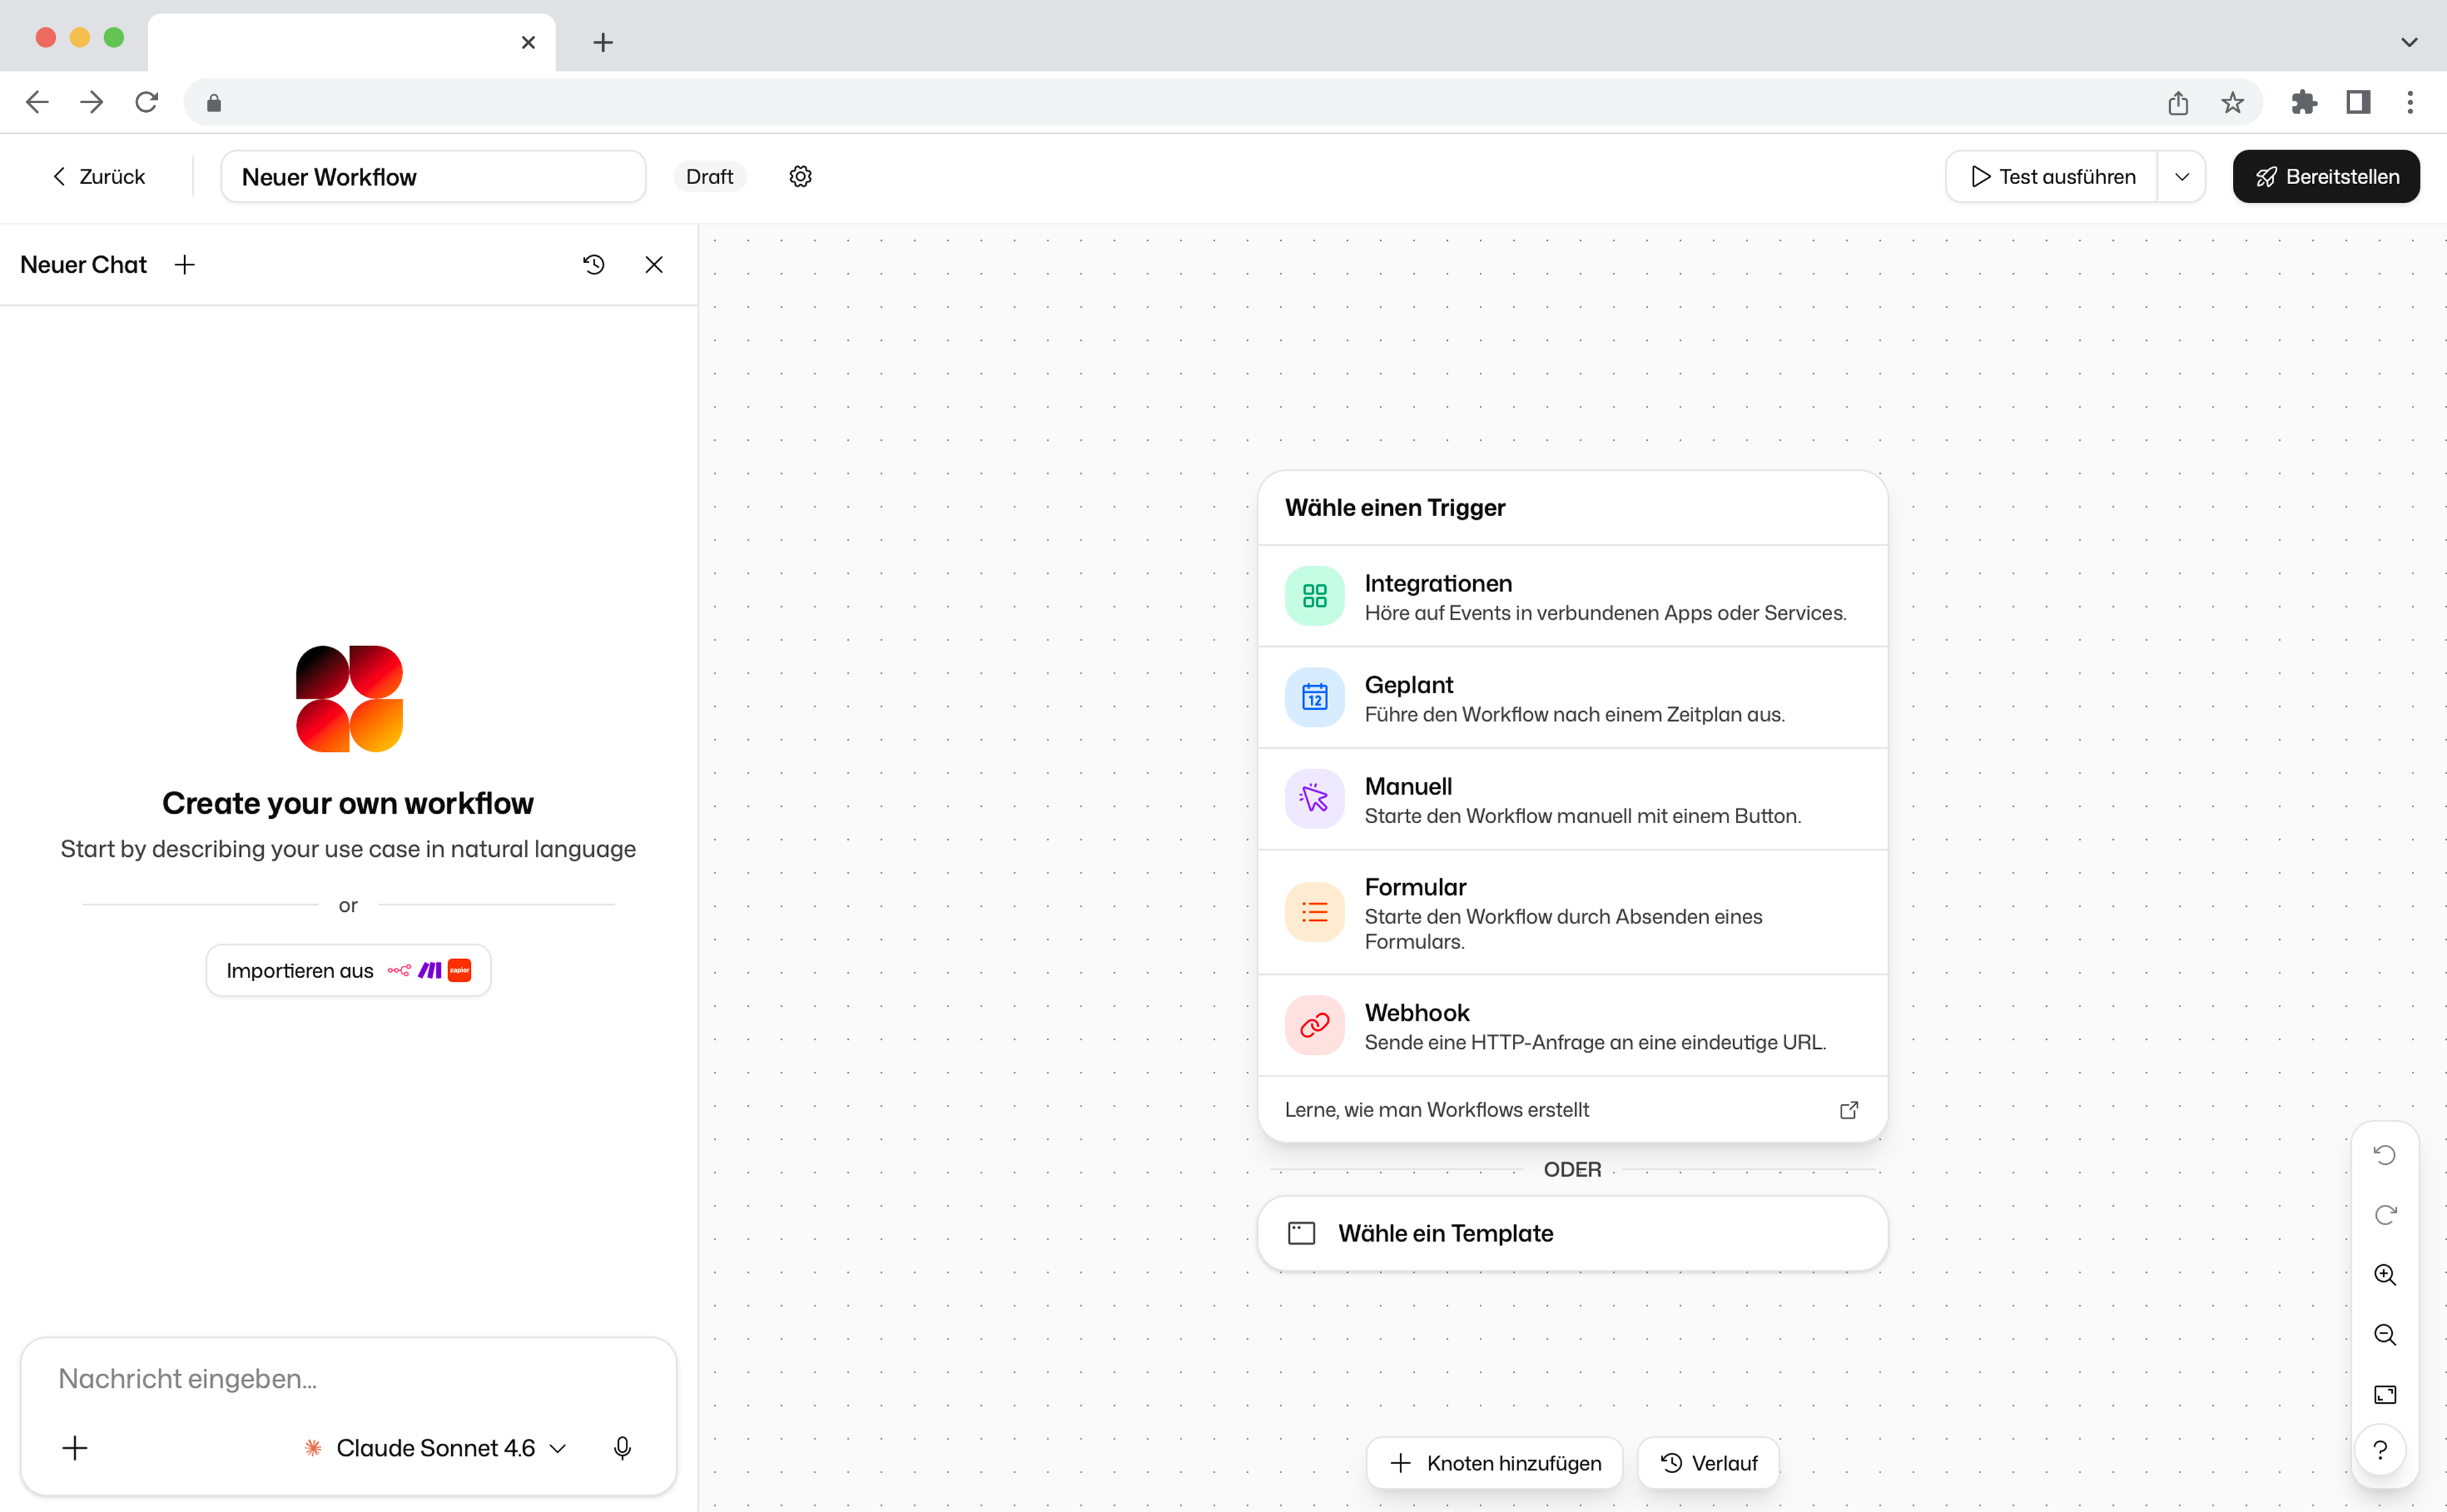Undo canvas changes with the undo icon
2447x1512 pixels.
2385,1154
